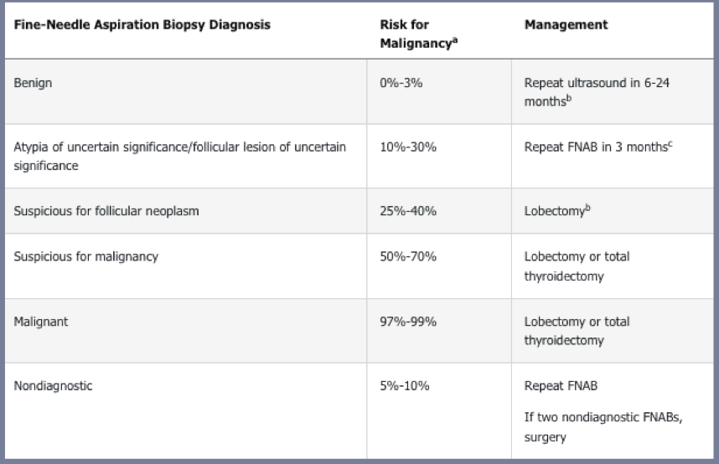Click the Repeat FNAB text in last row
The image size is (719, 464).
point(561,385)
